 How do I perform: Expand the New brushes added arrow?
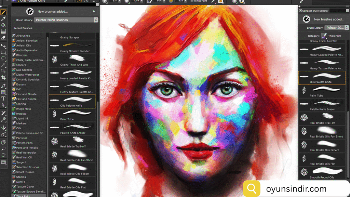pyautogui.click(x=94, y=11)
